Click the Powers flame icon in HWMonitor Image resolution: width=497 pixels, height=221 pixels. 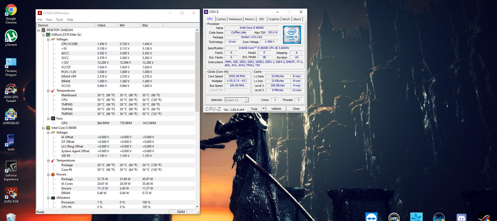(x=53, y=174)
